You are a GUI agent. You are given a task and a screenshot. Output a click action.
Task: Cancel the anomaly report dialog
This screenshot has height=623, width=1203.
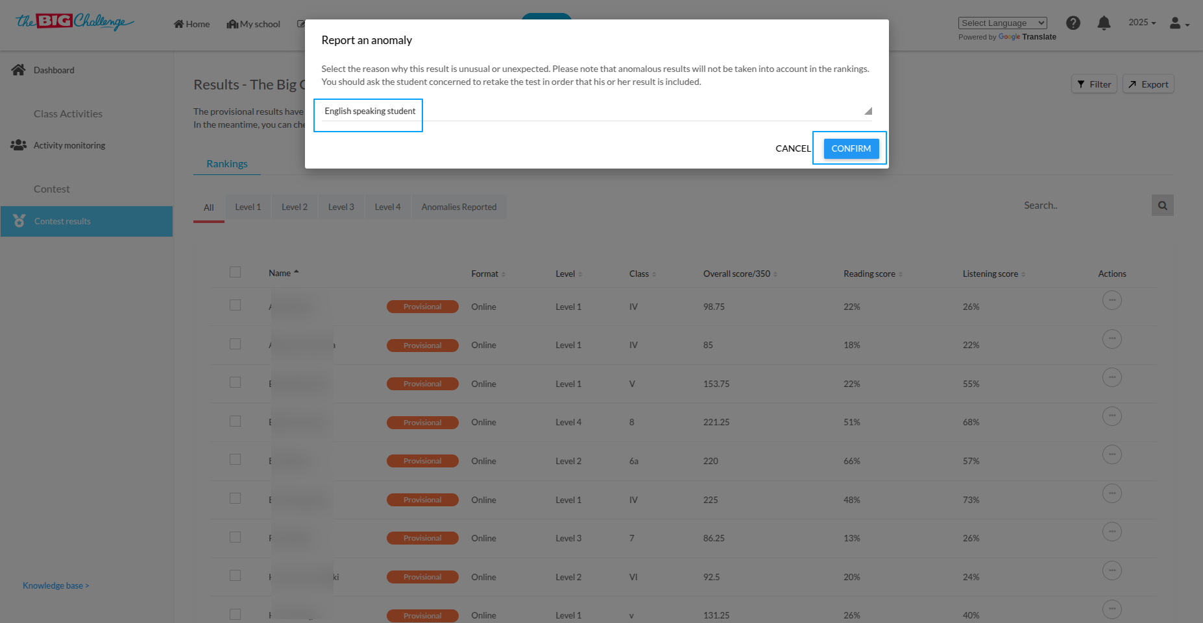[x=793, y=148]
